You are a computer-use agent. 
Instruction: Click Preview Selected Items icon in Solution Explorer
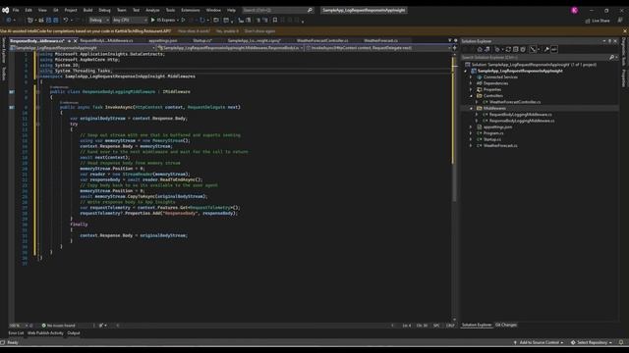[554, 49]
